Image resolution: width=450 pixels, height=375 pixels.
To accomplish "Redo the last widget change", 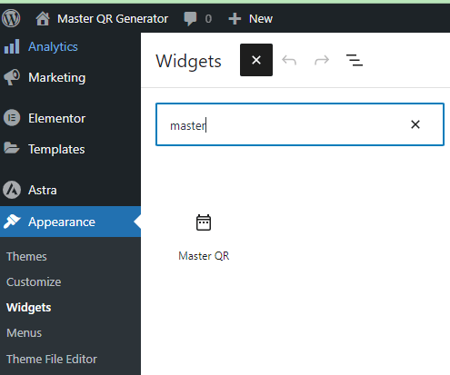I will click(322, 60).
